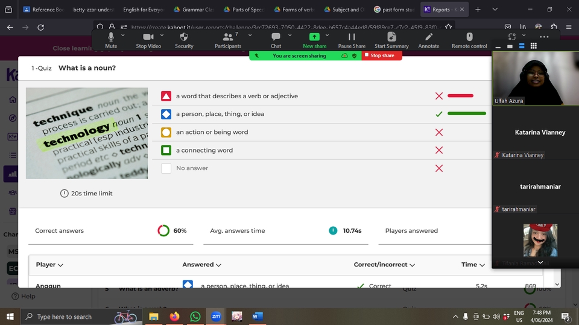This screenshot has height=325, width=579.
Task: Open the Participants panel
Action: tap(228, 40)
